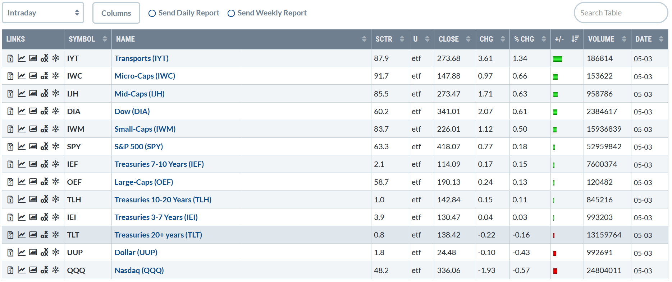Viewport: 672px width, 282px height.
Task: Open Seasonality snowflake icon for UUP
Action: point(56,252)
